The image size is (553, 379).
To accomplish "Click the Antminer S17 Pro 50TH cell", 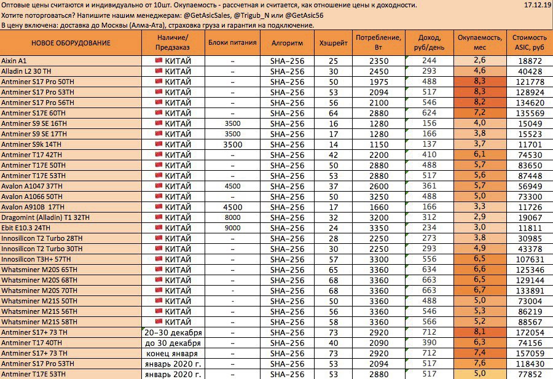I will (71, 82).
